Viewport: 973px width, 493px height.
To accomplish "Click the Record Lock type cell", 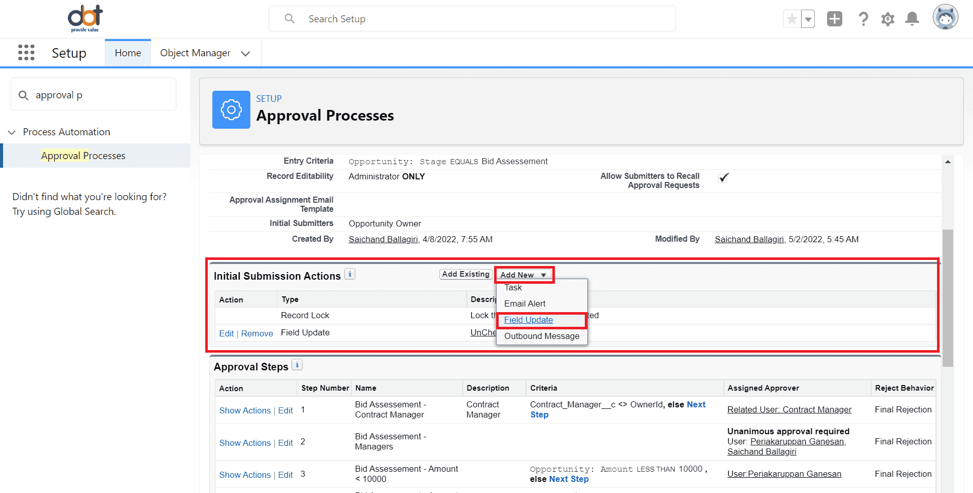I will (x=305, y=315).
